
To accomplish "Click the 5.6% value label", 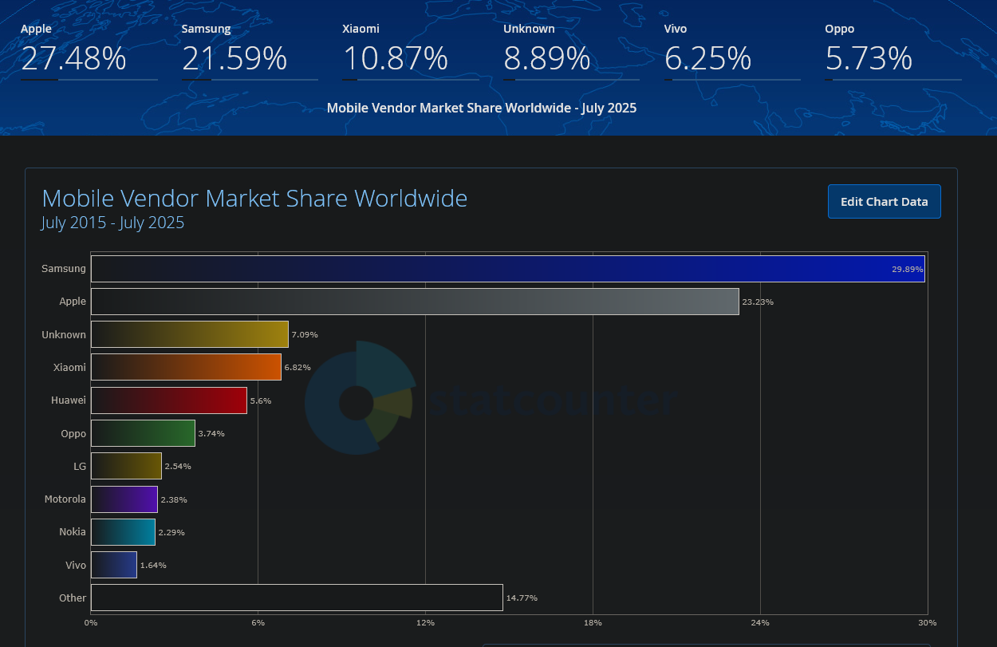I will click(x=261, y=401).
